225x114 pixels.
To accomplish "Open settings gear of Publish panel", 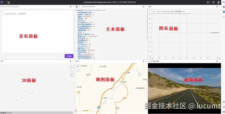I will 71,6.
